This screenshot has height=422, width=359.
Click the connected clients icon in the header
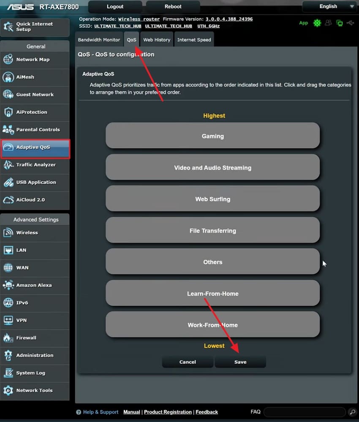[329, 23]
